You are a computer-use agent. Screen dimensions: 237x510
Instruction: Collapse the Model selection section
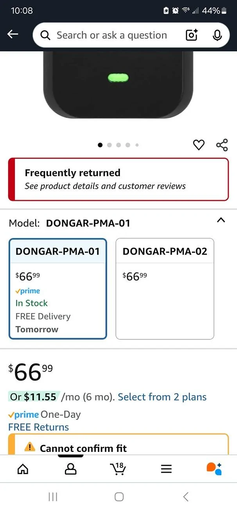(x=221, y=220)
